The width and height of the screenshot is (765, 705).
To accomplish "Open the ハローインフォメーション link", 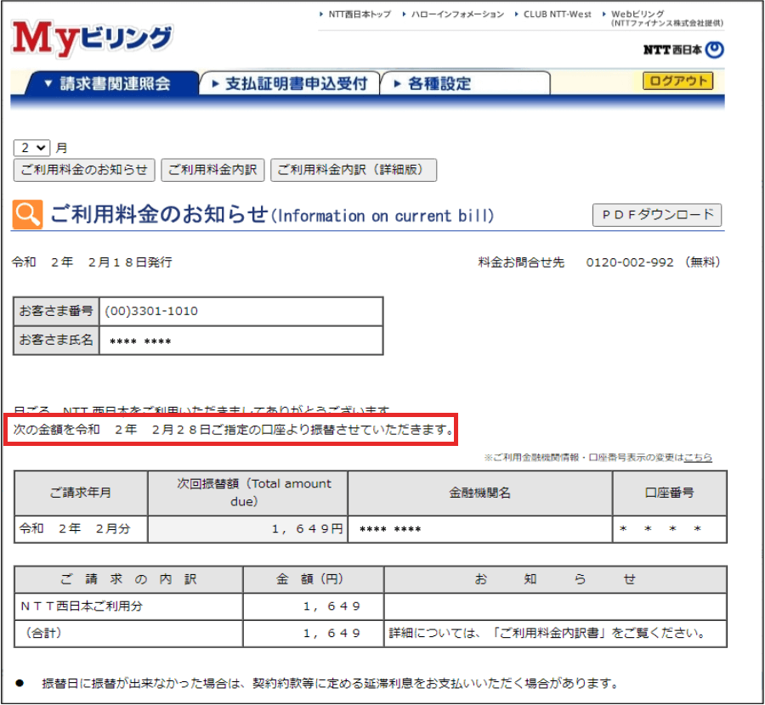I will (x=457, y=14).
